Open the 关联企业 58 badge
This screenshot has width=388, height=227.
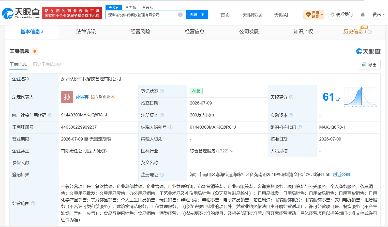pos(103,97)
